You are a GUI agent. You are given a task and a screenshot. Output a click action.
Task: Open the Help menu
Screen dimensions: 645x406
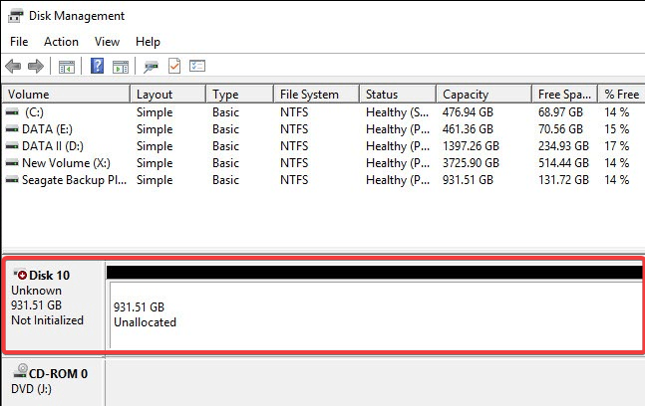(148, 42)
